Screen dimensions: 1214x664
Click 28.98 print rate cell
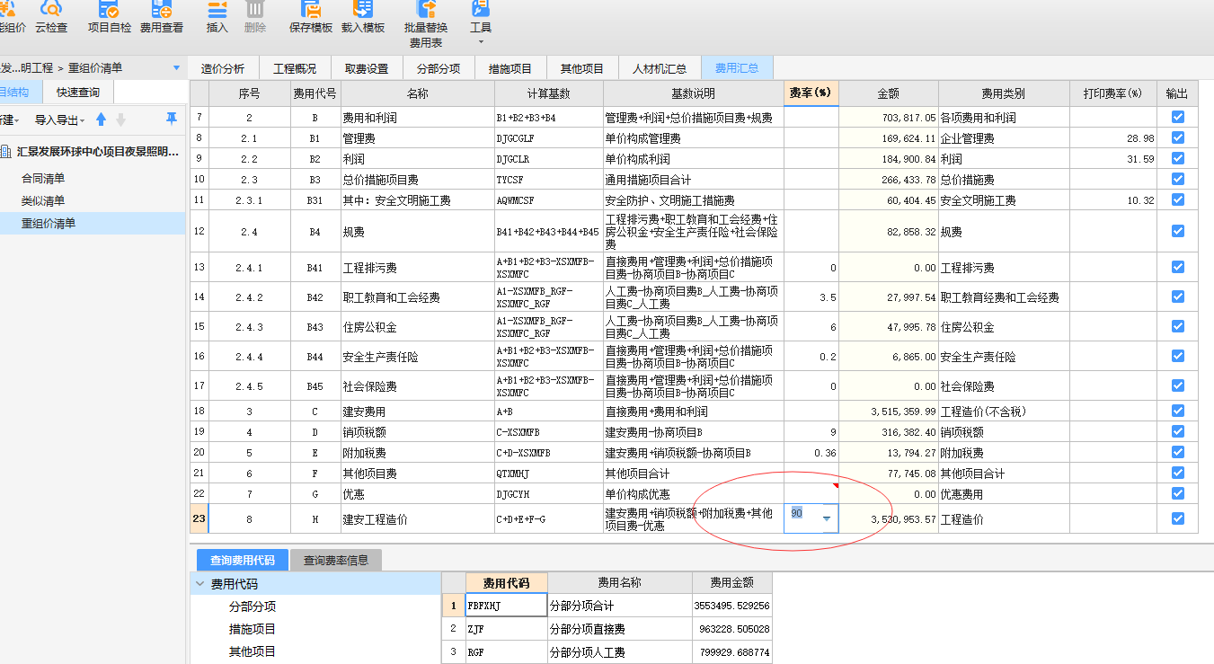pos(1112,137)
